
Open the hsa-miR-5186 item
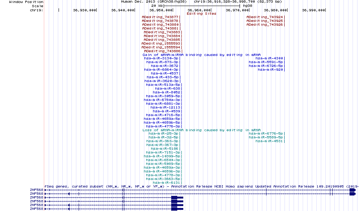[x=164, y=149]
